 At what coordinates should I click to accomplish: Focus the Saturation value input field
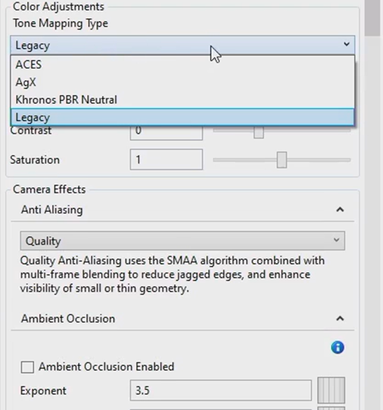167,159
